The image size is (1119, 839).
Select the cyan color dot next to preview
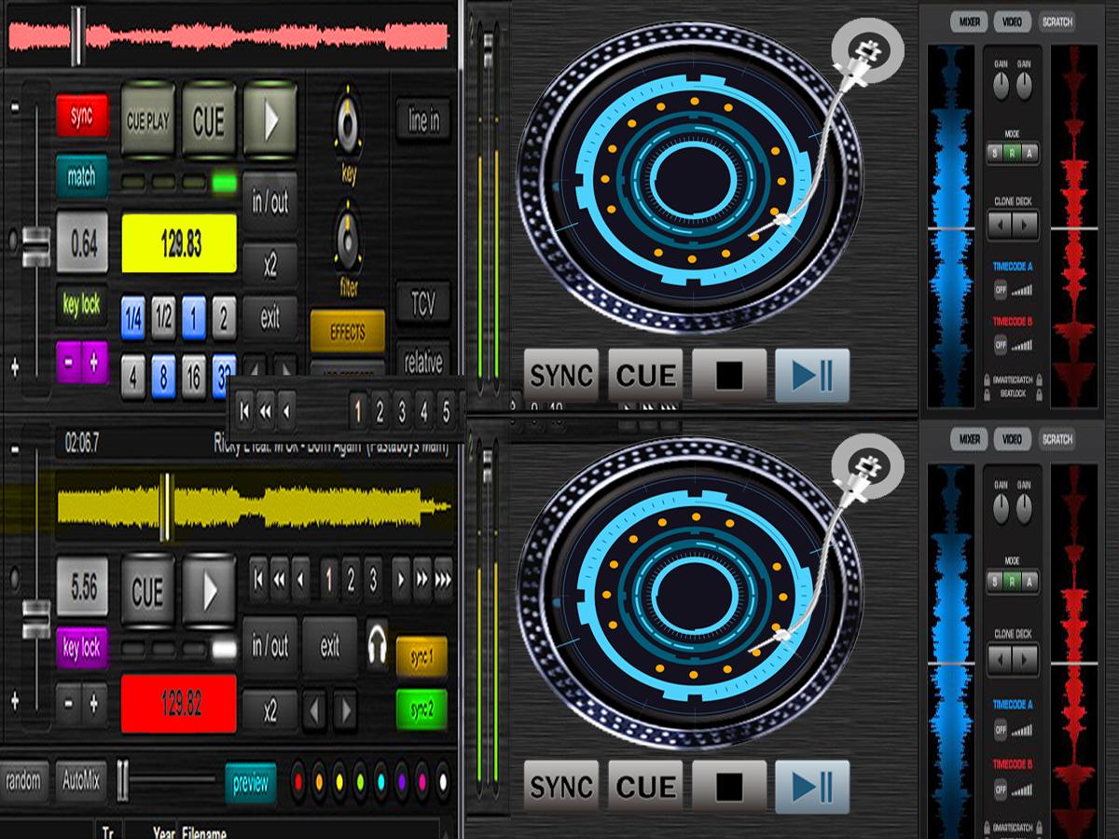pyautogui.click(x=380, y=782)
